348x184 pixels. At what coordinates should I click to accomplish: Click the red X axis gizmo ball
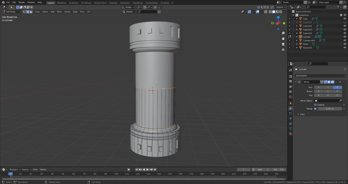277,23
